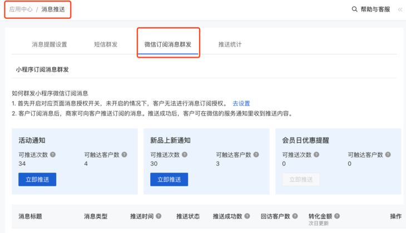Click the search magnifier icon
This screenshot has height=233, width=406.
(x=354, y=9)
